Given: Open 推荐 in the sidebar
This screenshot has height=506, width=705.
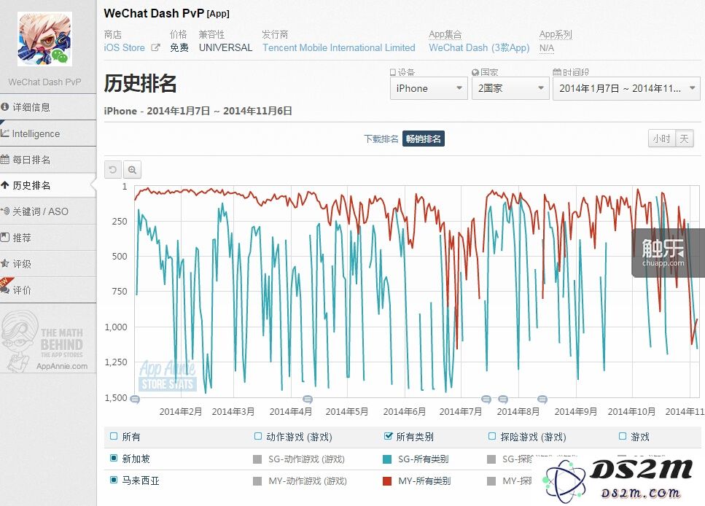Looking at the screenshot, I should (x=47, y=238).
